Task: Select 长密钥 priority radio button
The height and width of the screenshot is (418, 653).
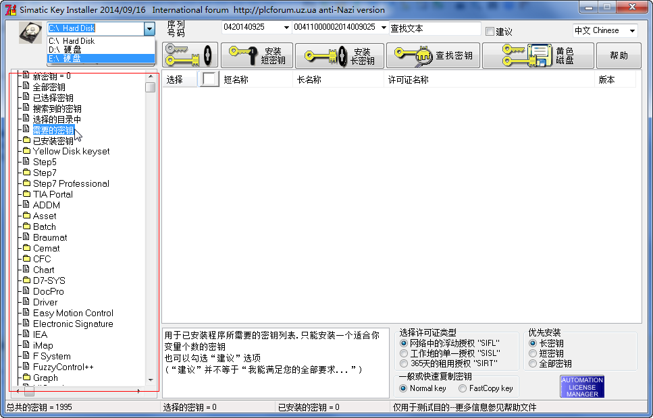Action: point(533,343)
